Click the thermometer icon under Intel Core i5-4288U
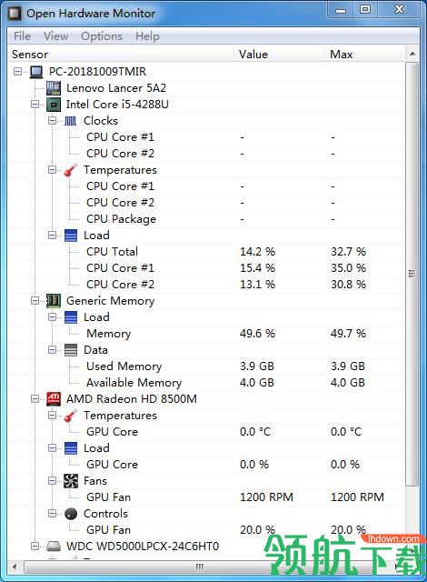 coord(71,170)
